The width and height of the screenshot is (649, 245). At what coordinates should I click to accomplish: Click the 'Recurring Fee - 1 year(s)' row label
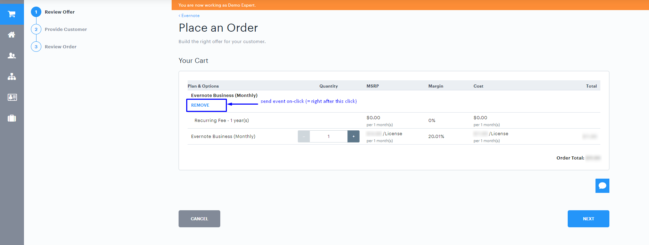222,121
